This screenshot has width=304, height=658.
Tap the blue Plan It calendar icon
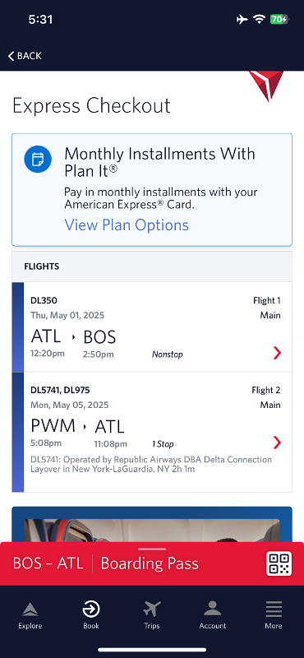pyautogui.click(x=38, y=160)
